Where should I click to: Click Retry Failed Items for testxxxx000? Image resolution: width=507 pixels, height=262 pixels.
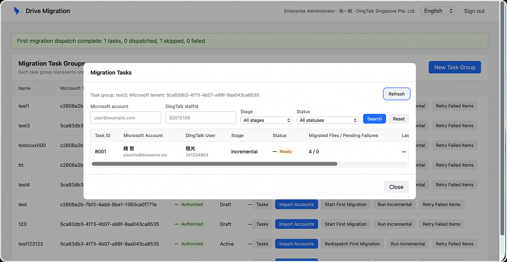[x=455, y=145]
